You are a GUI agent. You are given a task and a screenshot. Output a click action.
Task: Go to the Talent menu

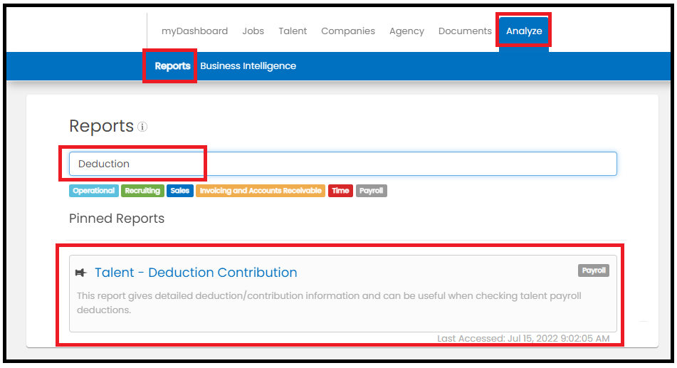click(x=293, y=31)
